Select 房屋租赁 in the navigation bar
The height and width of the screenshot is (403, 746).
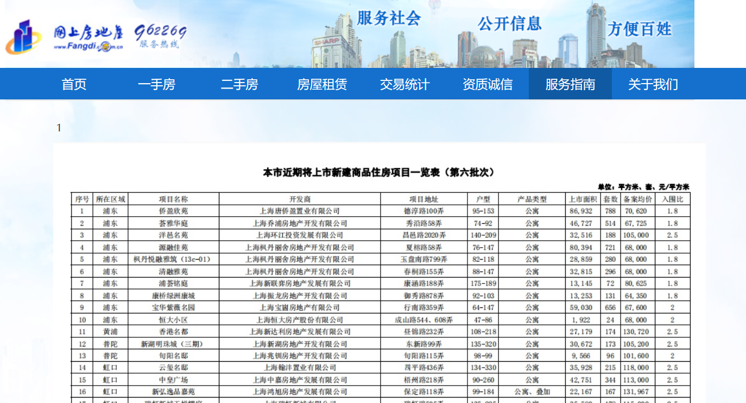322,84
